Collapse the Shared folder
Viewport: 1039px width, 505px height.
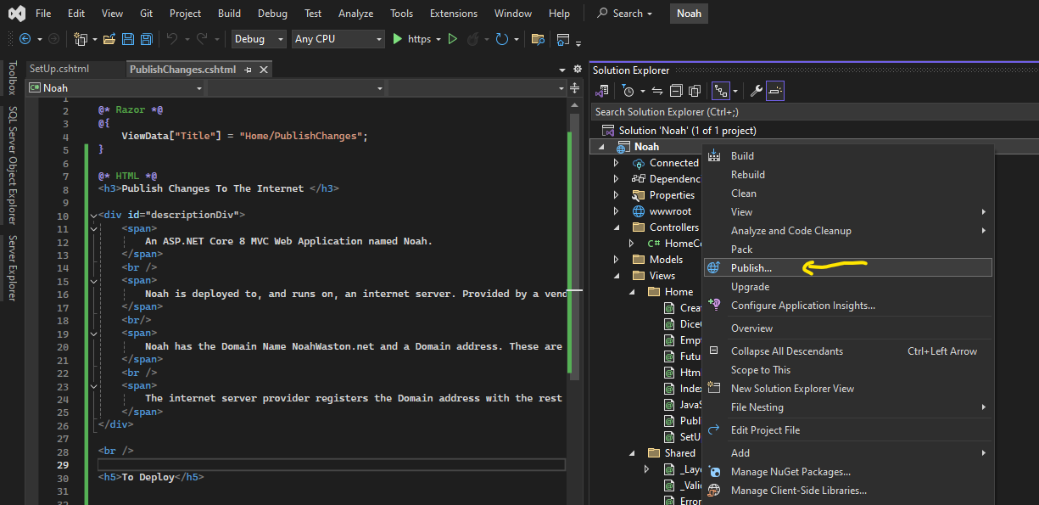(633, 453)
